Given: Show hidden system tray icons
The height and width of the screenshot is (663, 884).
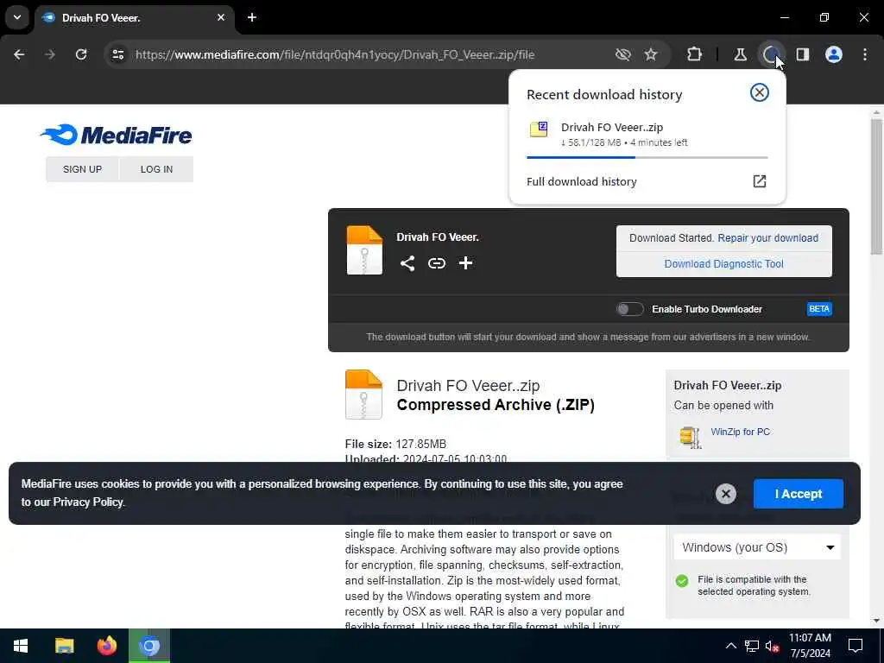Looking at the screenshot, I should pyautogui.click(x=730, y=646).
